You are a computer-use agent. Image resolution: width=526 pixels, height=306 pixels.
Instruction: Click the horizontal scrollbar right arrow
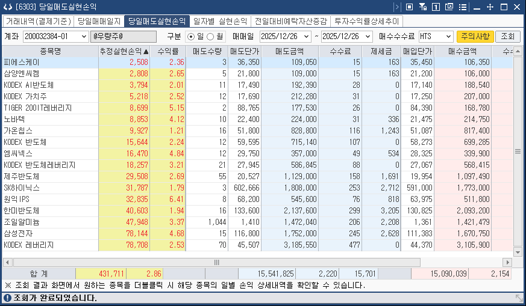[507, 262]
